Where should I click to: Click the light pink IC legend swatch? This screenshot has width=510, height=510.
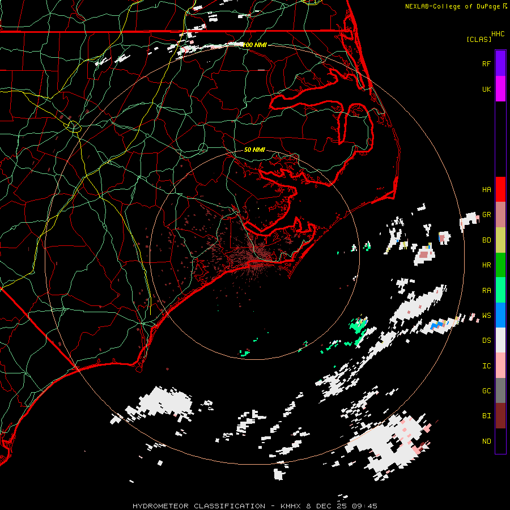[500, 365]
